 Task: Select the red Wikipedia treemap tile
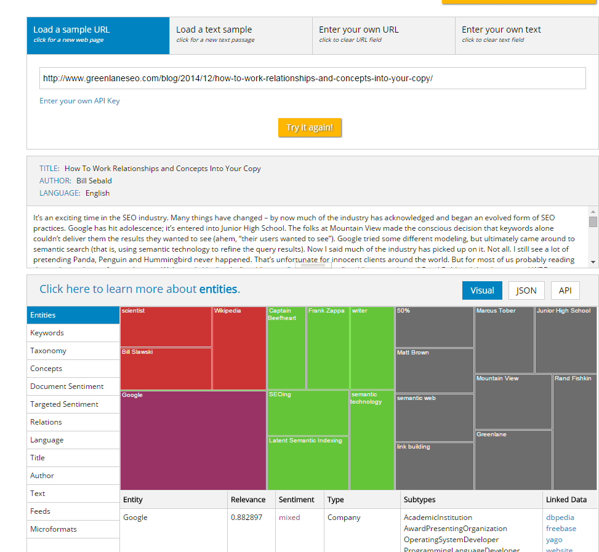tap(239, 348)
